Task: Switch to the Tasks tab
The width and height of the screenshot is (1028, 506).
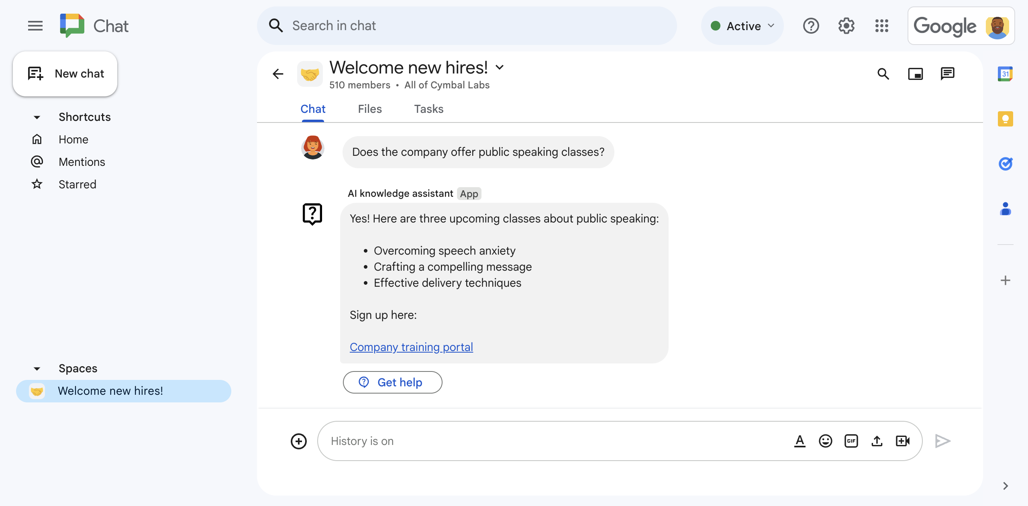Action: tap(429, 109)
